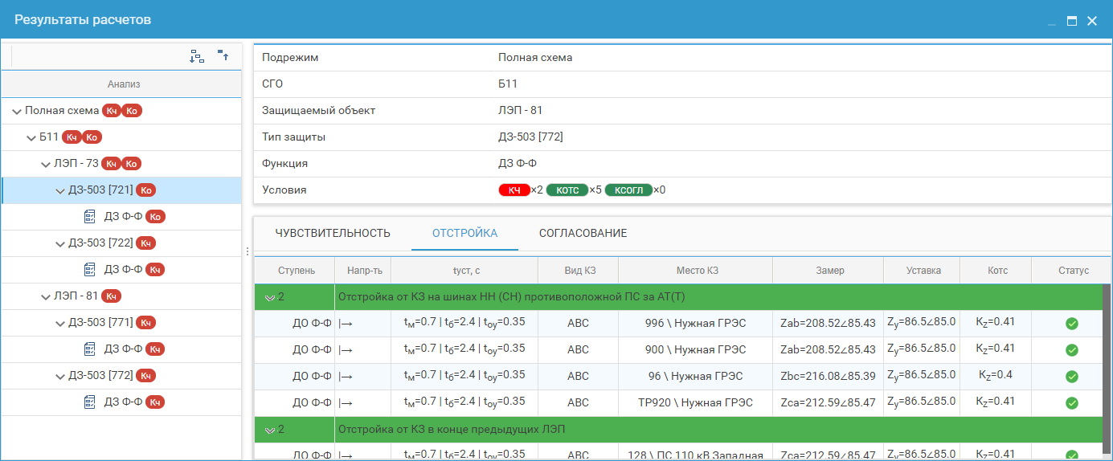Click cell Zbc=216.08∠85.39
This screenshot has width=1113, height=461.
[x=828, y=376]
